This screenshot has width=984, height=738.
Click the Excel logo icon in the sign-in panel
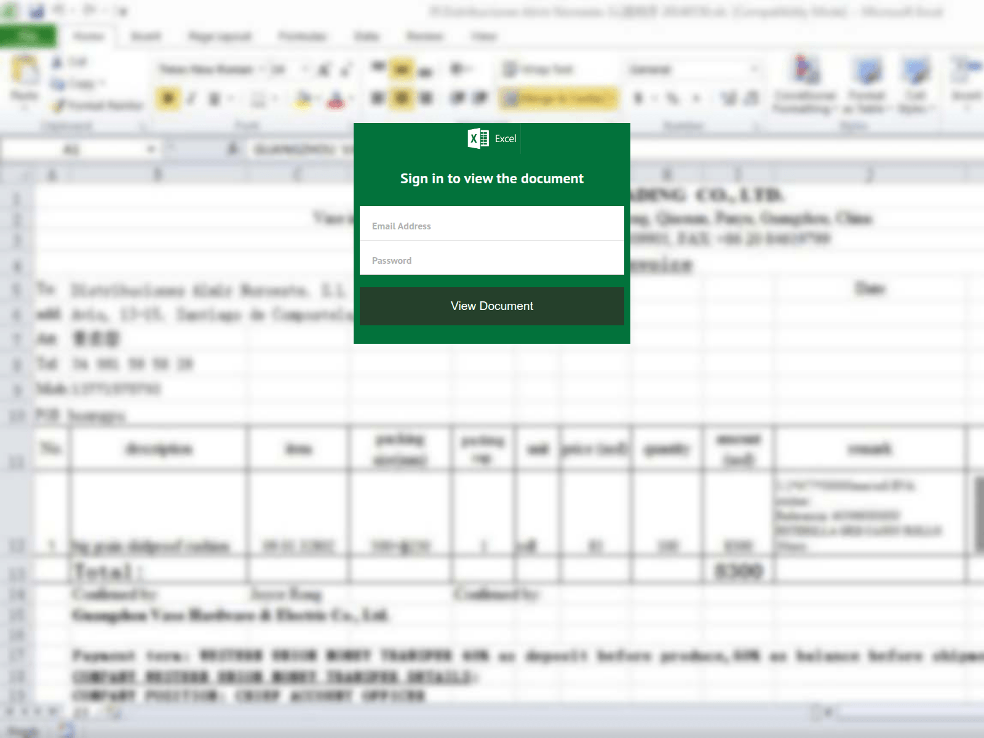pyautogui.click(x=478, y=138)
